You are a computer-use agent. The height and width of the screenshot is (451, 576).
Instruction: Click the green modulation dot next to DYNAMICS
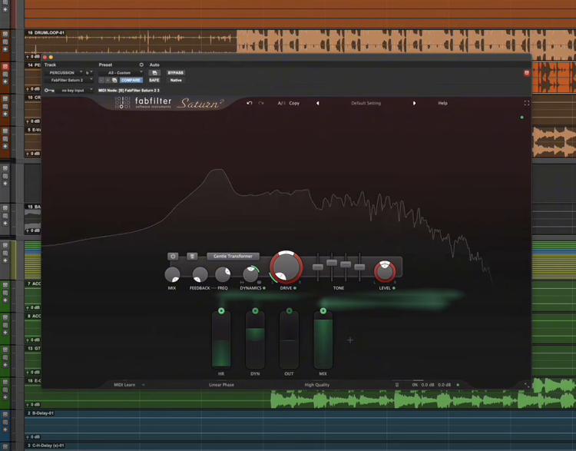point(264,288)
